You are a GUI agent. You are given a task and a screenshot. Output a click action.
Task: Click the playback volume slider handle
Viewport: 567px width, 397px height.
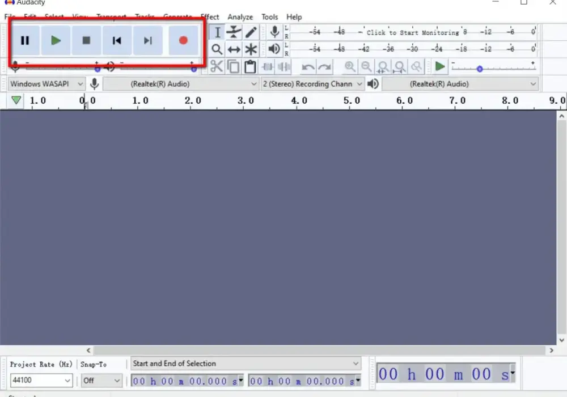194,68
